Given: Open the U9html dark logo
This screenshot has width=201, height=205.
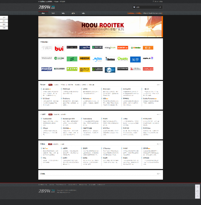Looking at the screenshot, I should click(x=97, y=69).
